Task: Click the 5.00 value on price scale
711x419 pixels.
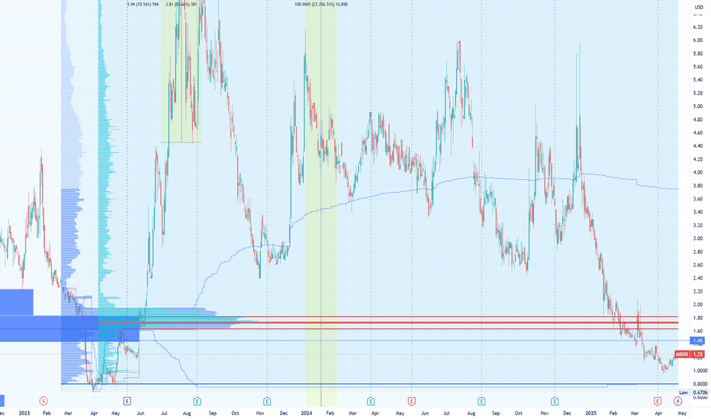Action: (x=697, y=107)
